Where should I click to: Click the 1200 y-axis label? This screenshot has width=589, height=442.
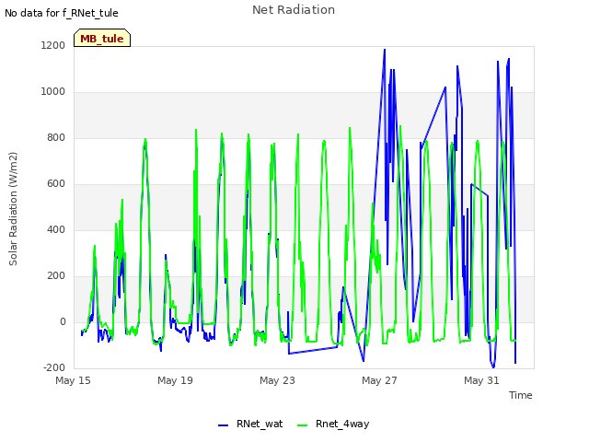click(x=53, y=45)
